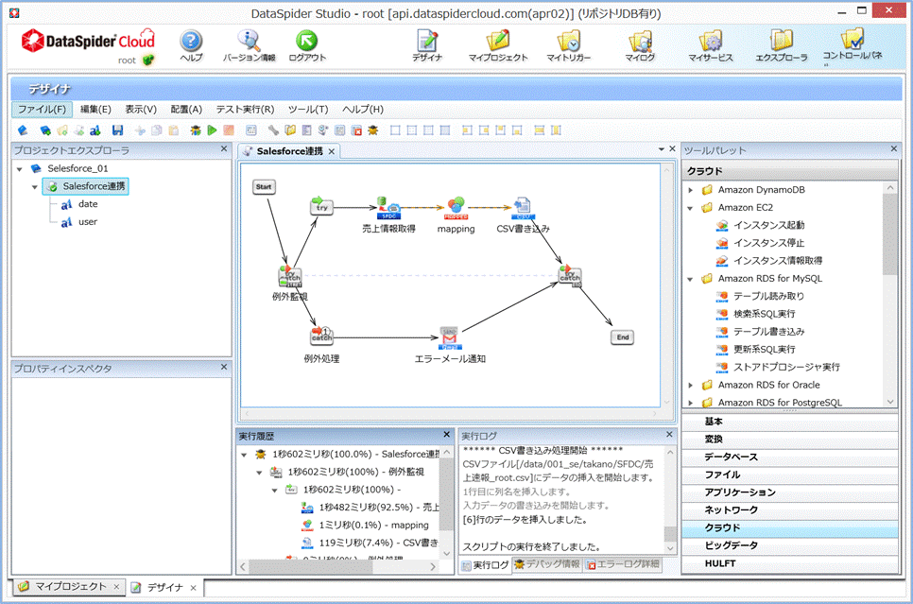Open the ツール(T) menu
Image resolution: width=913 pixels, height=604 pixels.
point(308,109)
